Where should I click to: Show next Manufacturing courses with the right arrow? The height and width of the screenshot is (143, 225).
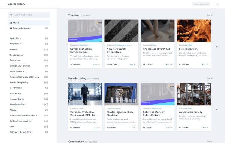tap(216, 109)
